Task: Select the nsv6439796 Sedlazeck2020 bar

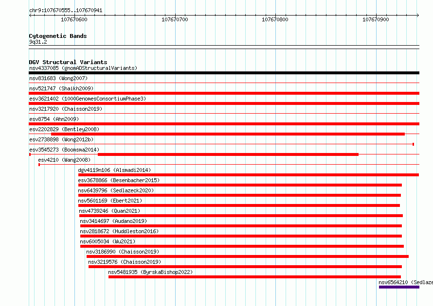Action: tap(239, 195)
